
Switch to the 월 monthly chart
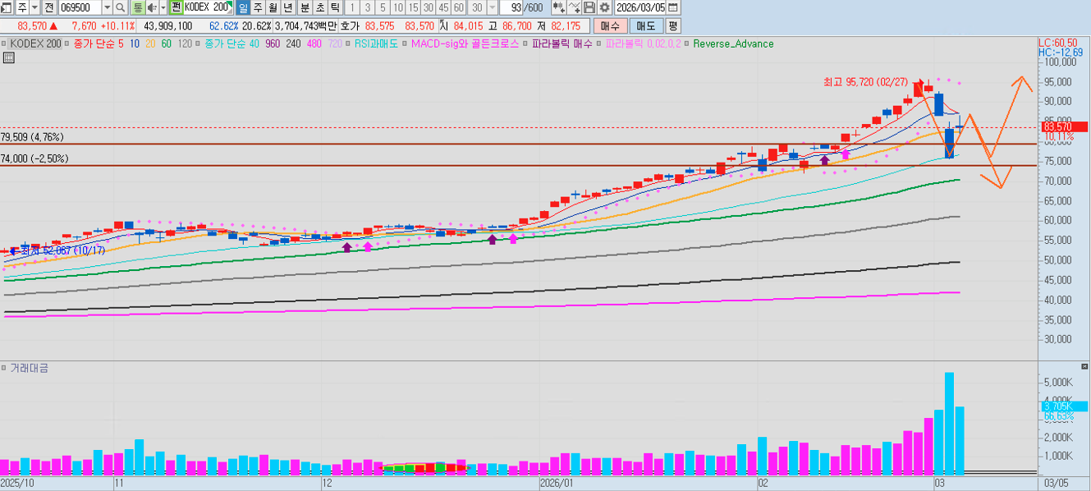273,7
